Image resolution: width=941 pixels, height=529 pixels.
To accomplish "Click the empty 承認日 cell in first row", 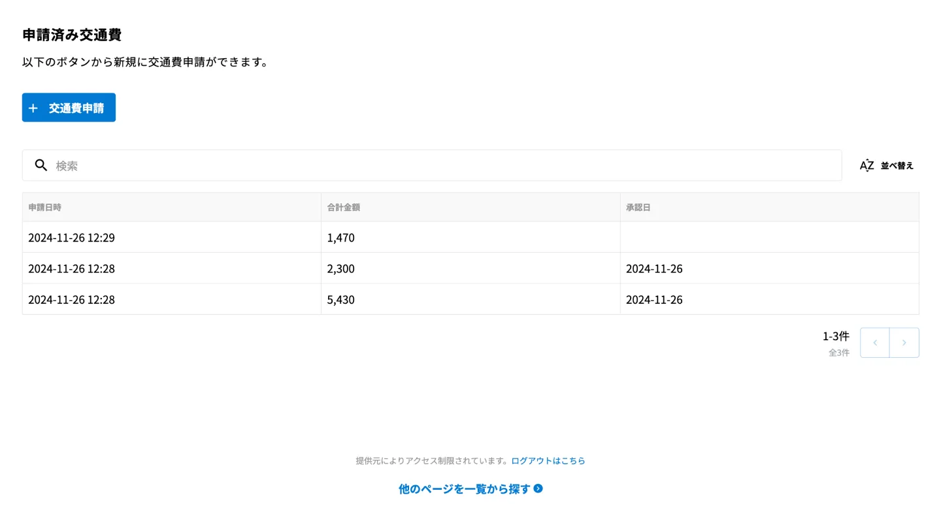I will coord(768,238).
